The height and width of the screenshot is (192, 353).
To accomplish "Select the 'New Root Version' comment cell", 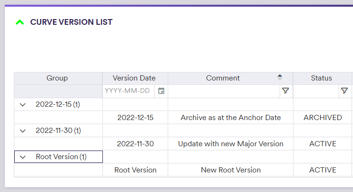I will (231, 170).
